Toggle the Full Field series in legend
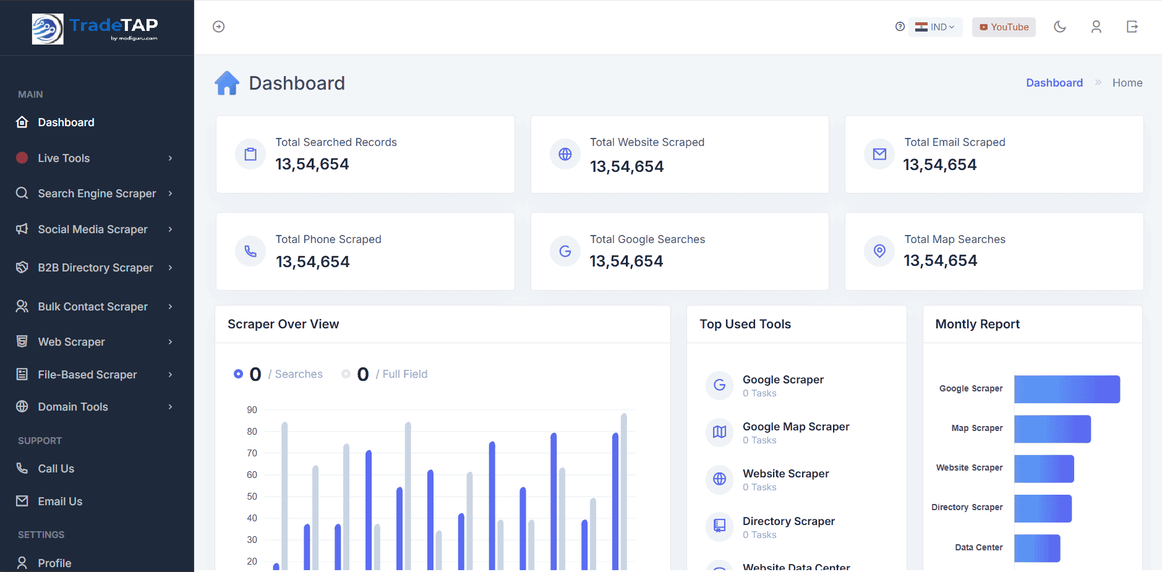The height and width of the screenshot is (572, 1162). click(385, 374)
